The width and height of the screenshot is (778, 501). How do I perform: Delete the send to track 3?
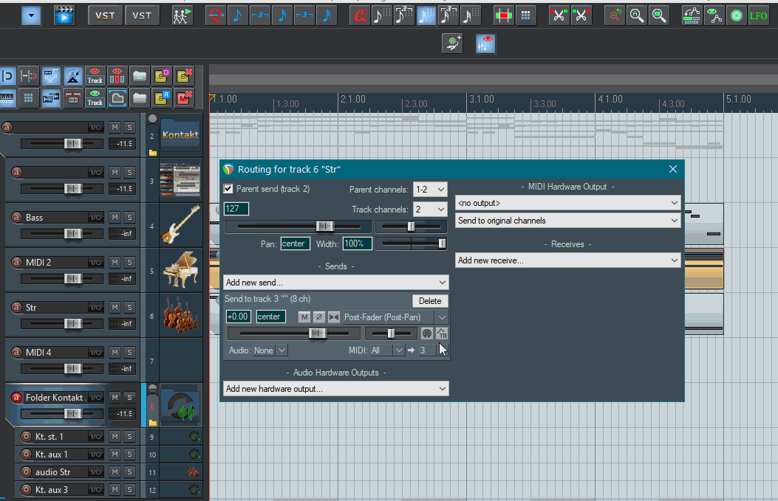[429, 301]
